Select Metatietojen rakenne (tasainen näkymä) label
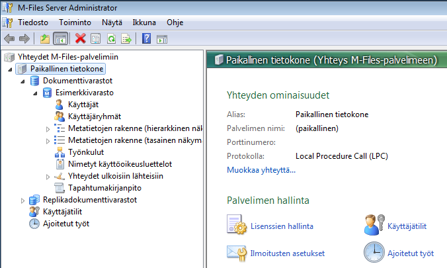The width and height of the screenshot is (447, 268). click(x=135, y=140)
